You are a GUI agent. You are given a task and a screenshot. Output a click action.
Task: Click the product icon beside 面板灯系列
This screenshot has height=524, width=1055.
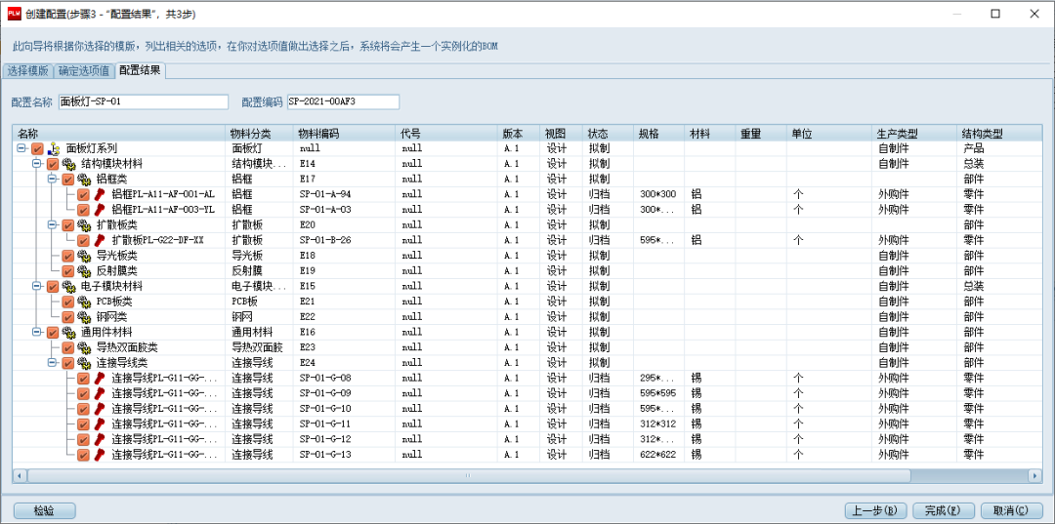click(55, 148)
